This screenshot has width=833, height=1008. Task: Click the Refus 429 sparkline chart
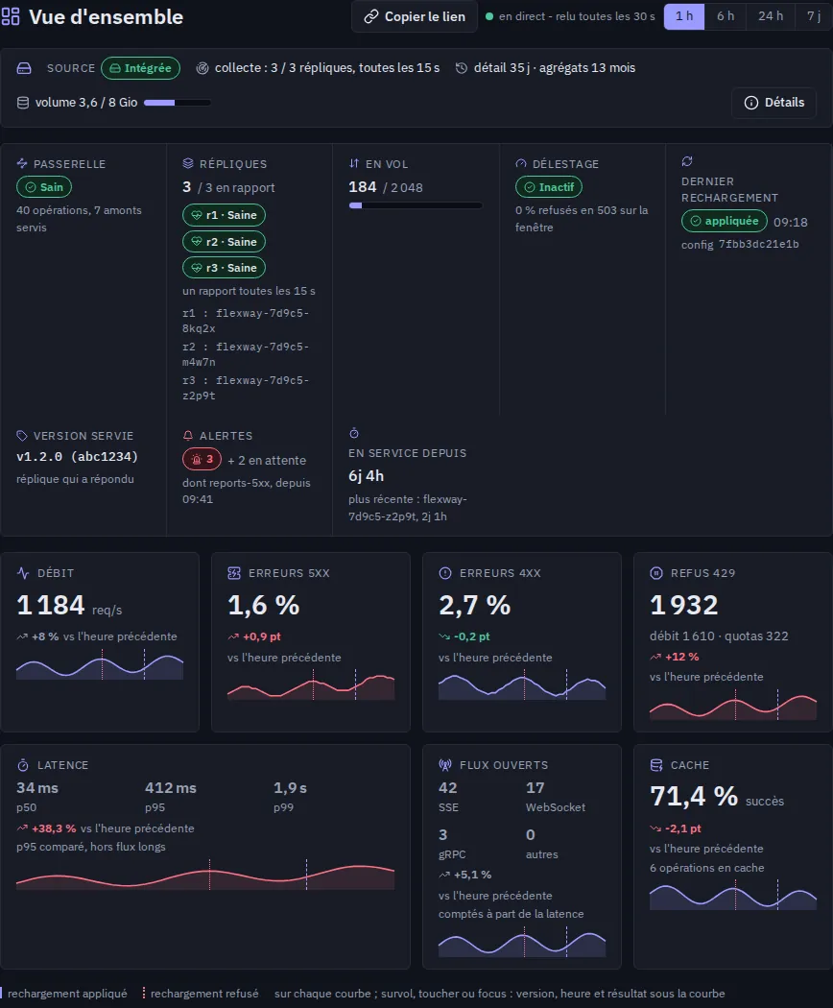click(733, 705)
